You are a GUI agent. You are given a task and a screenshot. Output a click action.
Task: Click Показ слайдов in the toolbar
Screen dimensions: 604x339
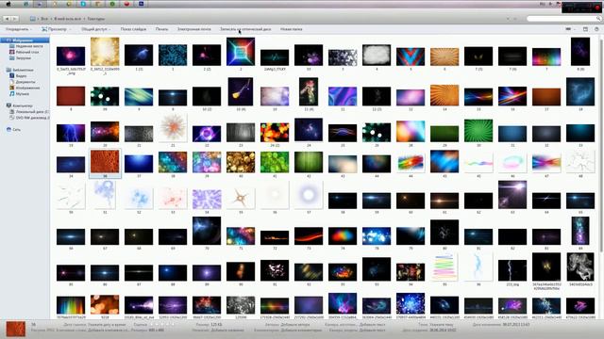(x=133, y=29)
